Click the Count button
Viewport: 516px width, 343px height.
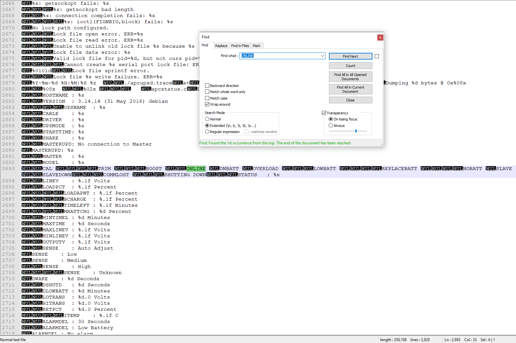(351, 66)
